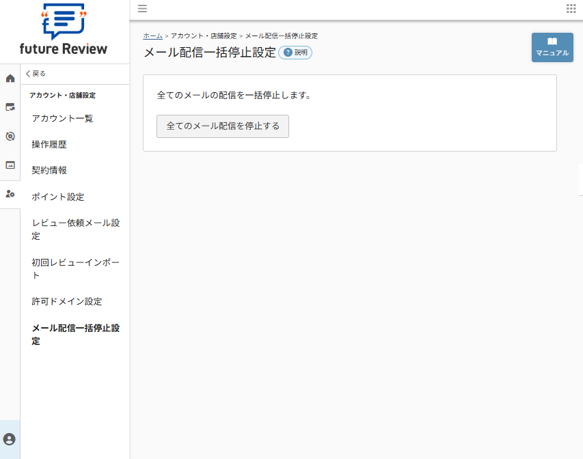Click the 全てのメール配信を停止する button

(223, 126)
